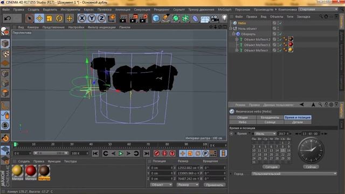The height and width of the screenshot is (194, 345).
Task: Switch to Texture mode checker icon
Action: pyautogui.click(x=5, y=54)
